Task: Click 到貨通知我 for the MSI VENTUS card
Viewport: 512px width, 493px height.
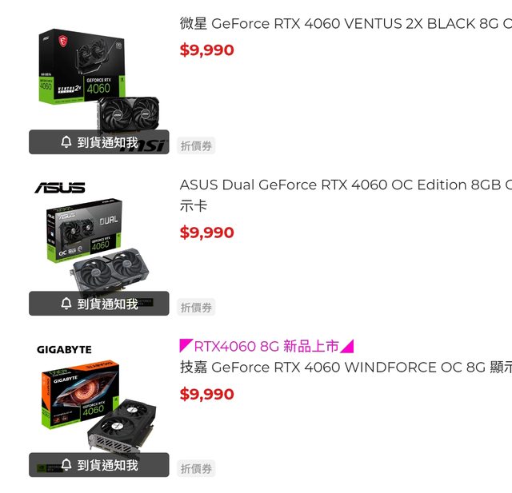Action: [x=99, y=142]
